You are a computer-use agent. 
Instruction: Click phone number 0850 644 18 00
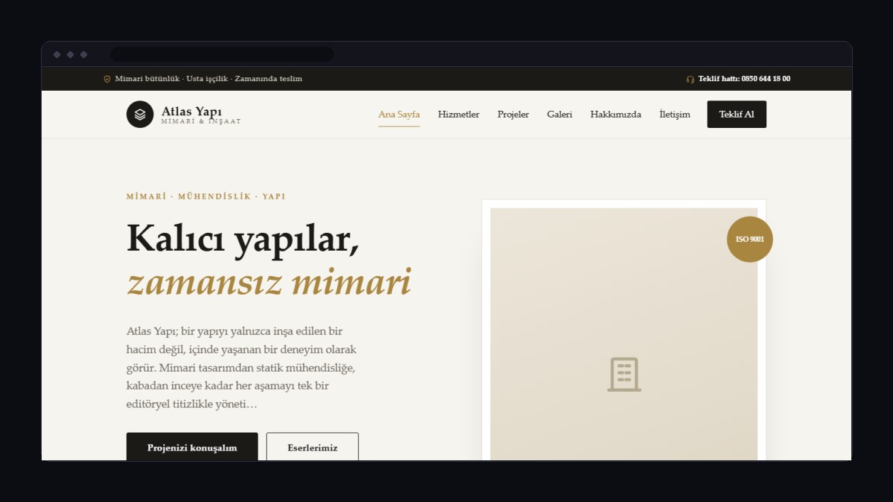[766, 79]
